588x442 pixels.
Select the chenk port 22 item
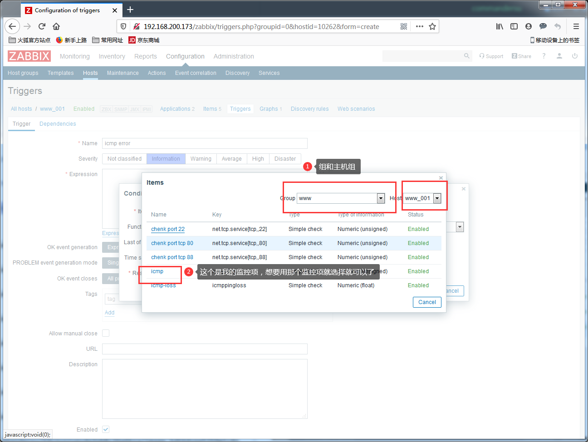[x=168, y=229]
